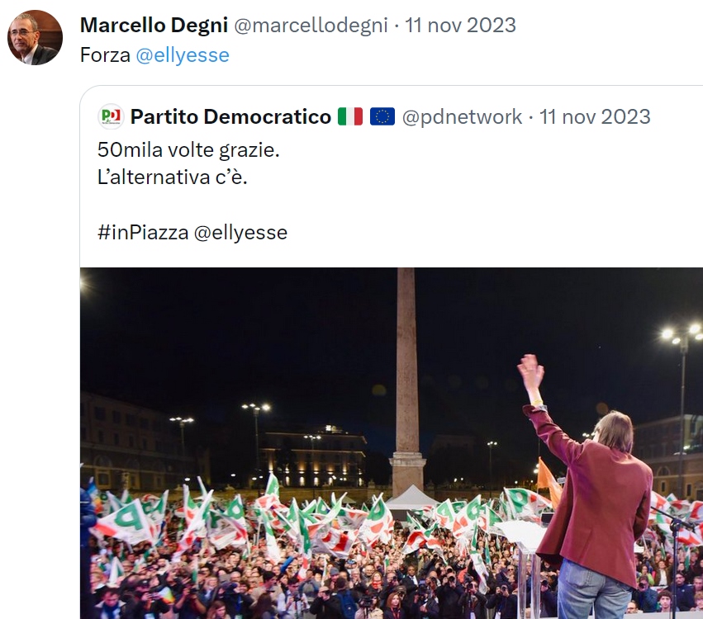703x619 pixels.
Task: Open the Marcello Degni display name
Action: point(154,25)
